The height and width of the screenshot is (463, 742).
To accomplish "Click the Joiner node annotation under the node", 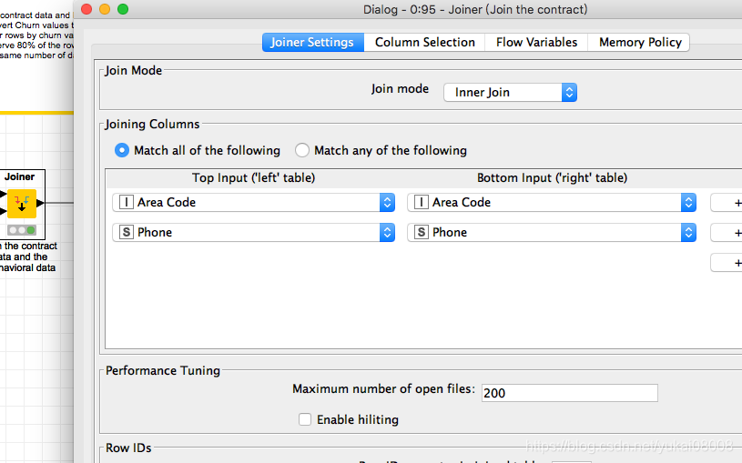I will (28, 257).
